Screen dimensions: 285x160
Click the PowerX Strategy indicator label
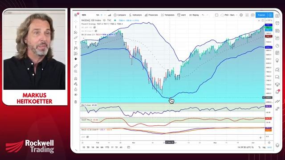tap(89, 24)
